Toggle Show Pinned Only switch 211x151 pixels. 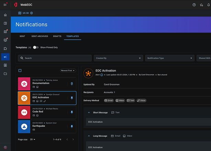pyautogui.click(x=36, y=47)
